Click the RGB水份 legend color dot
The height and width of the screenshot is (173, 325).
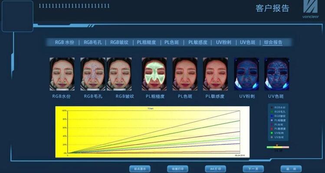(x=272, y=108)
